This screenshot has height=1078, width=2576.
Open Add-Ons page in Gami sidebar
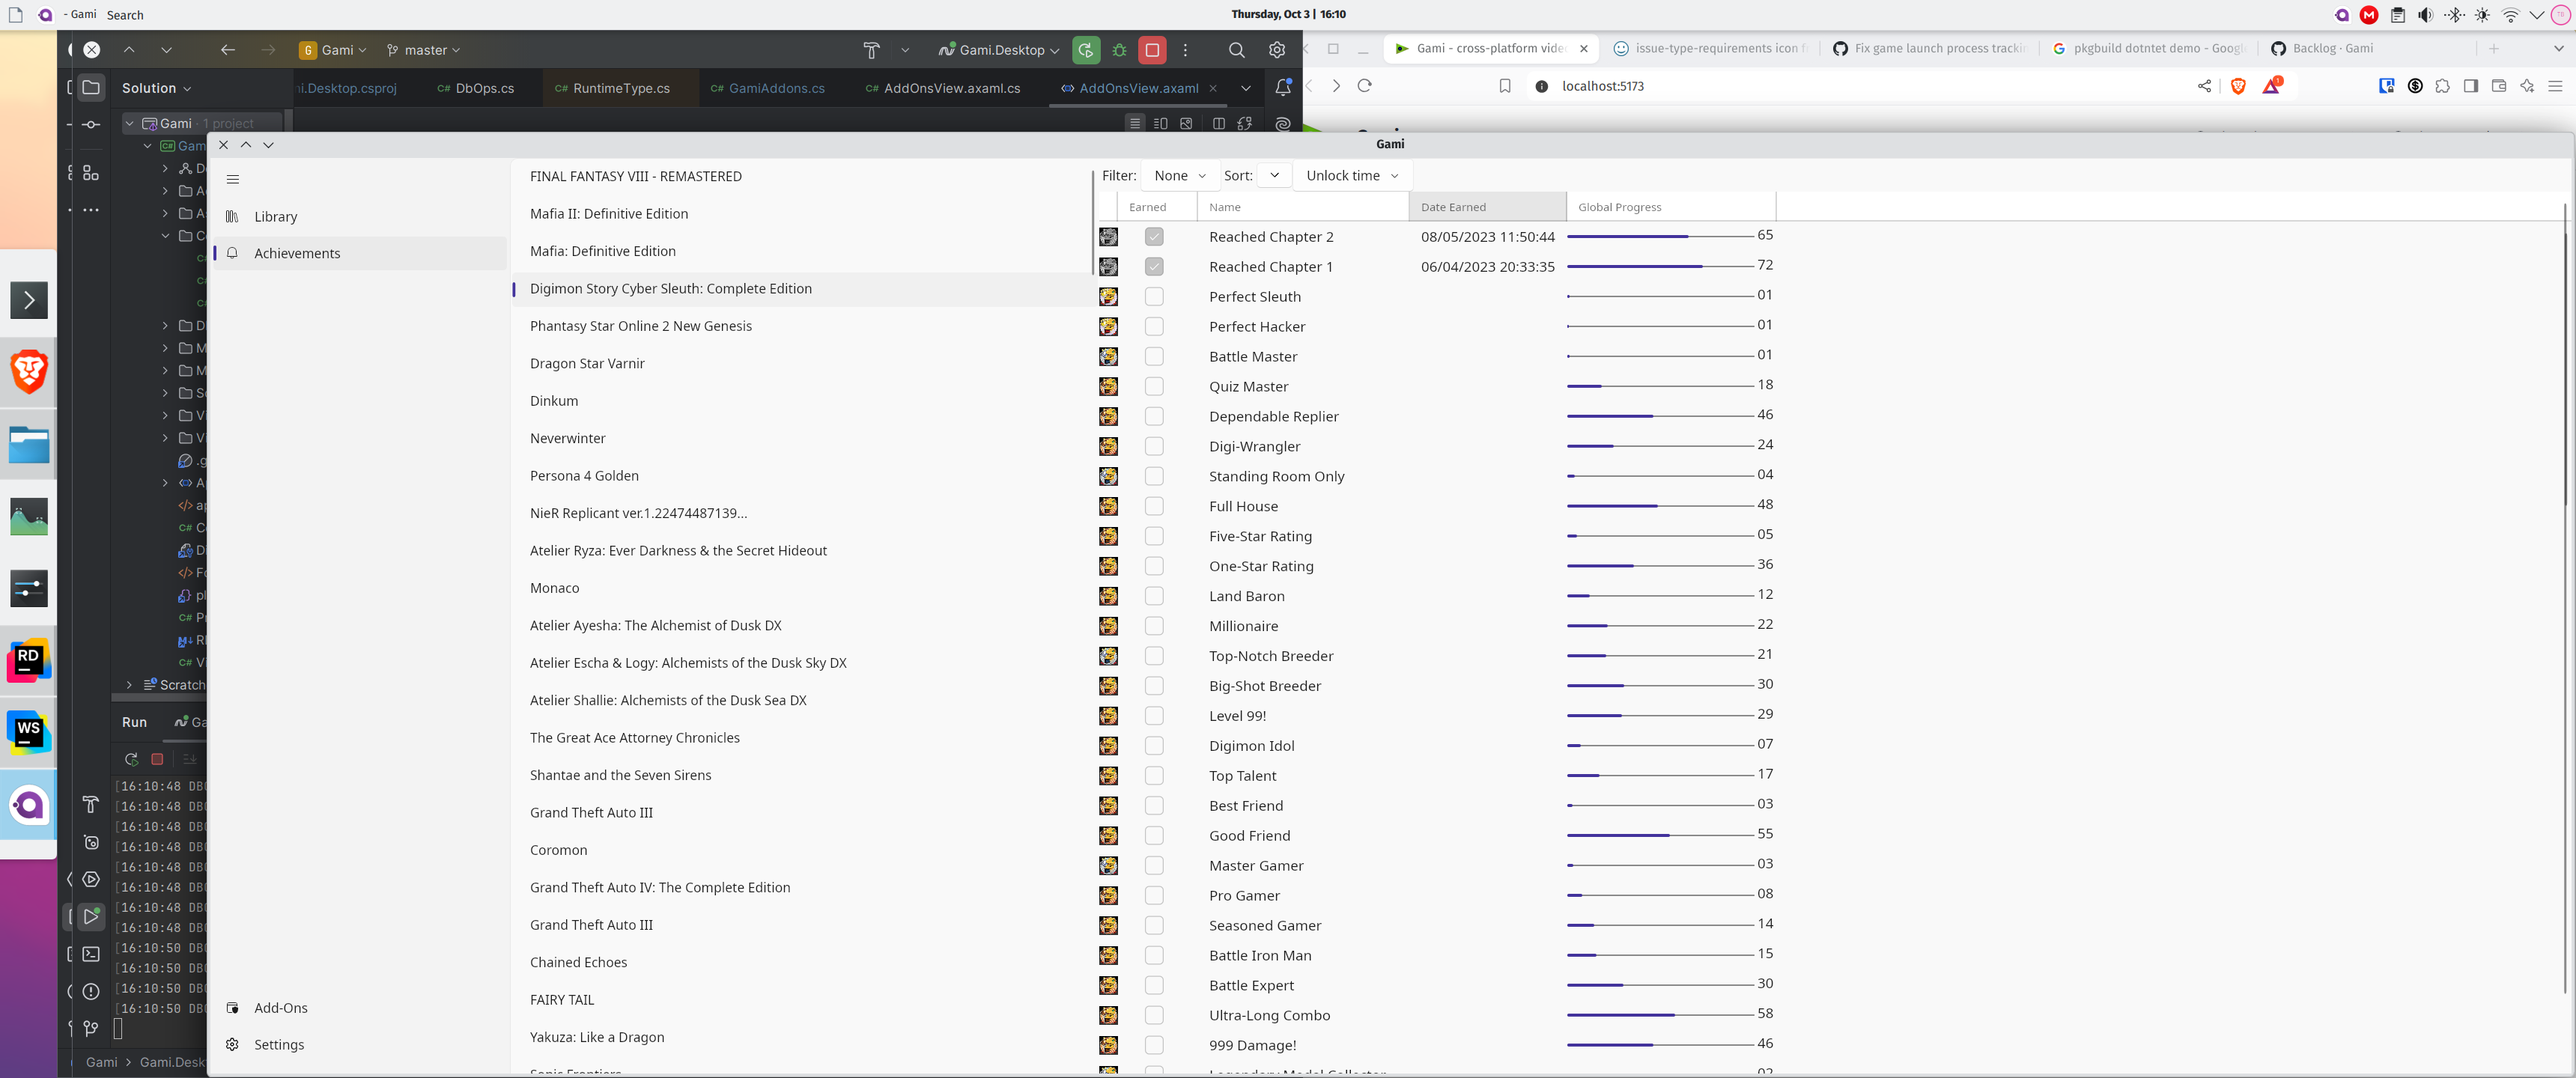point(280,1008)
